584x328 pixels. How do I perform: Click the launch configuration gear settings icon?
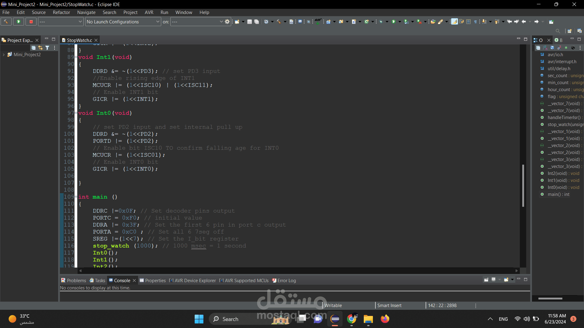(x=227, y=22)
